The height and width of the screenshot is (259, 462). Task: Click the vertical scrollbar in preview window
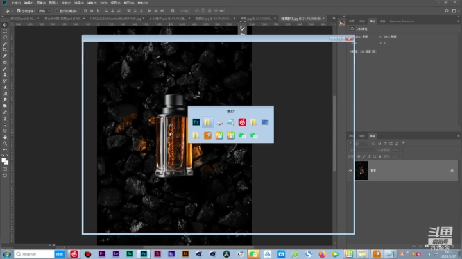334,133
